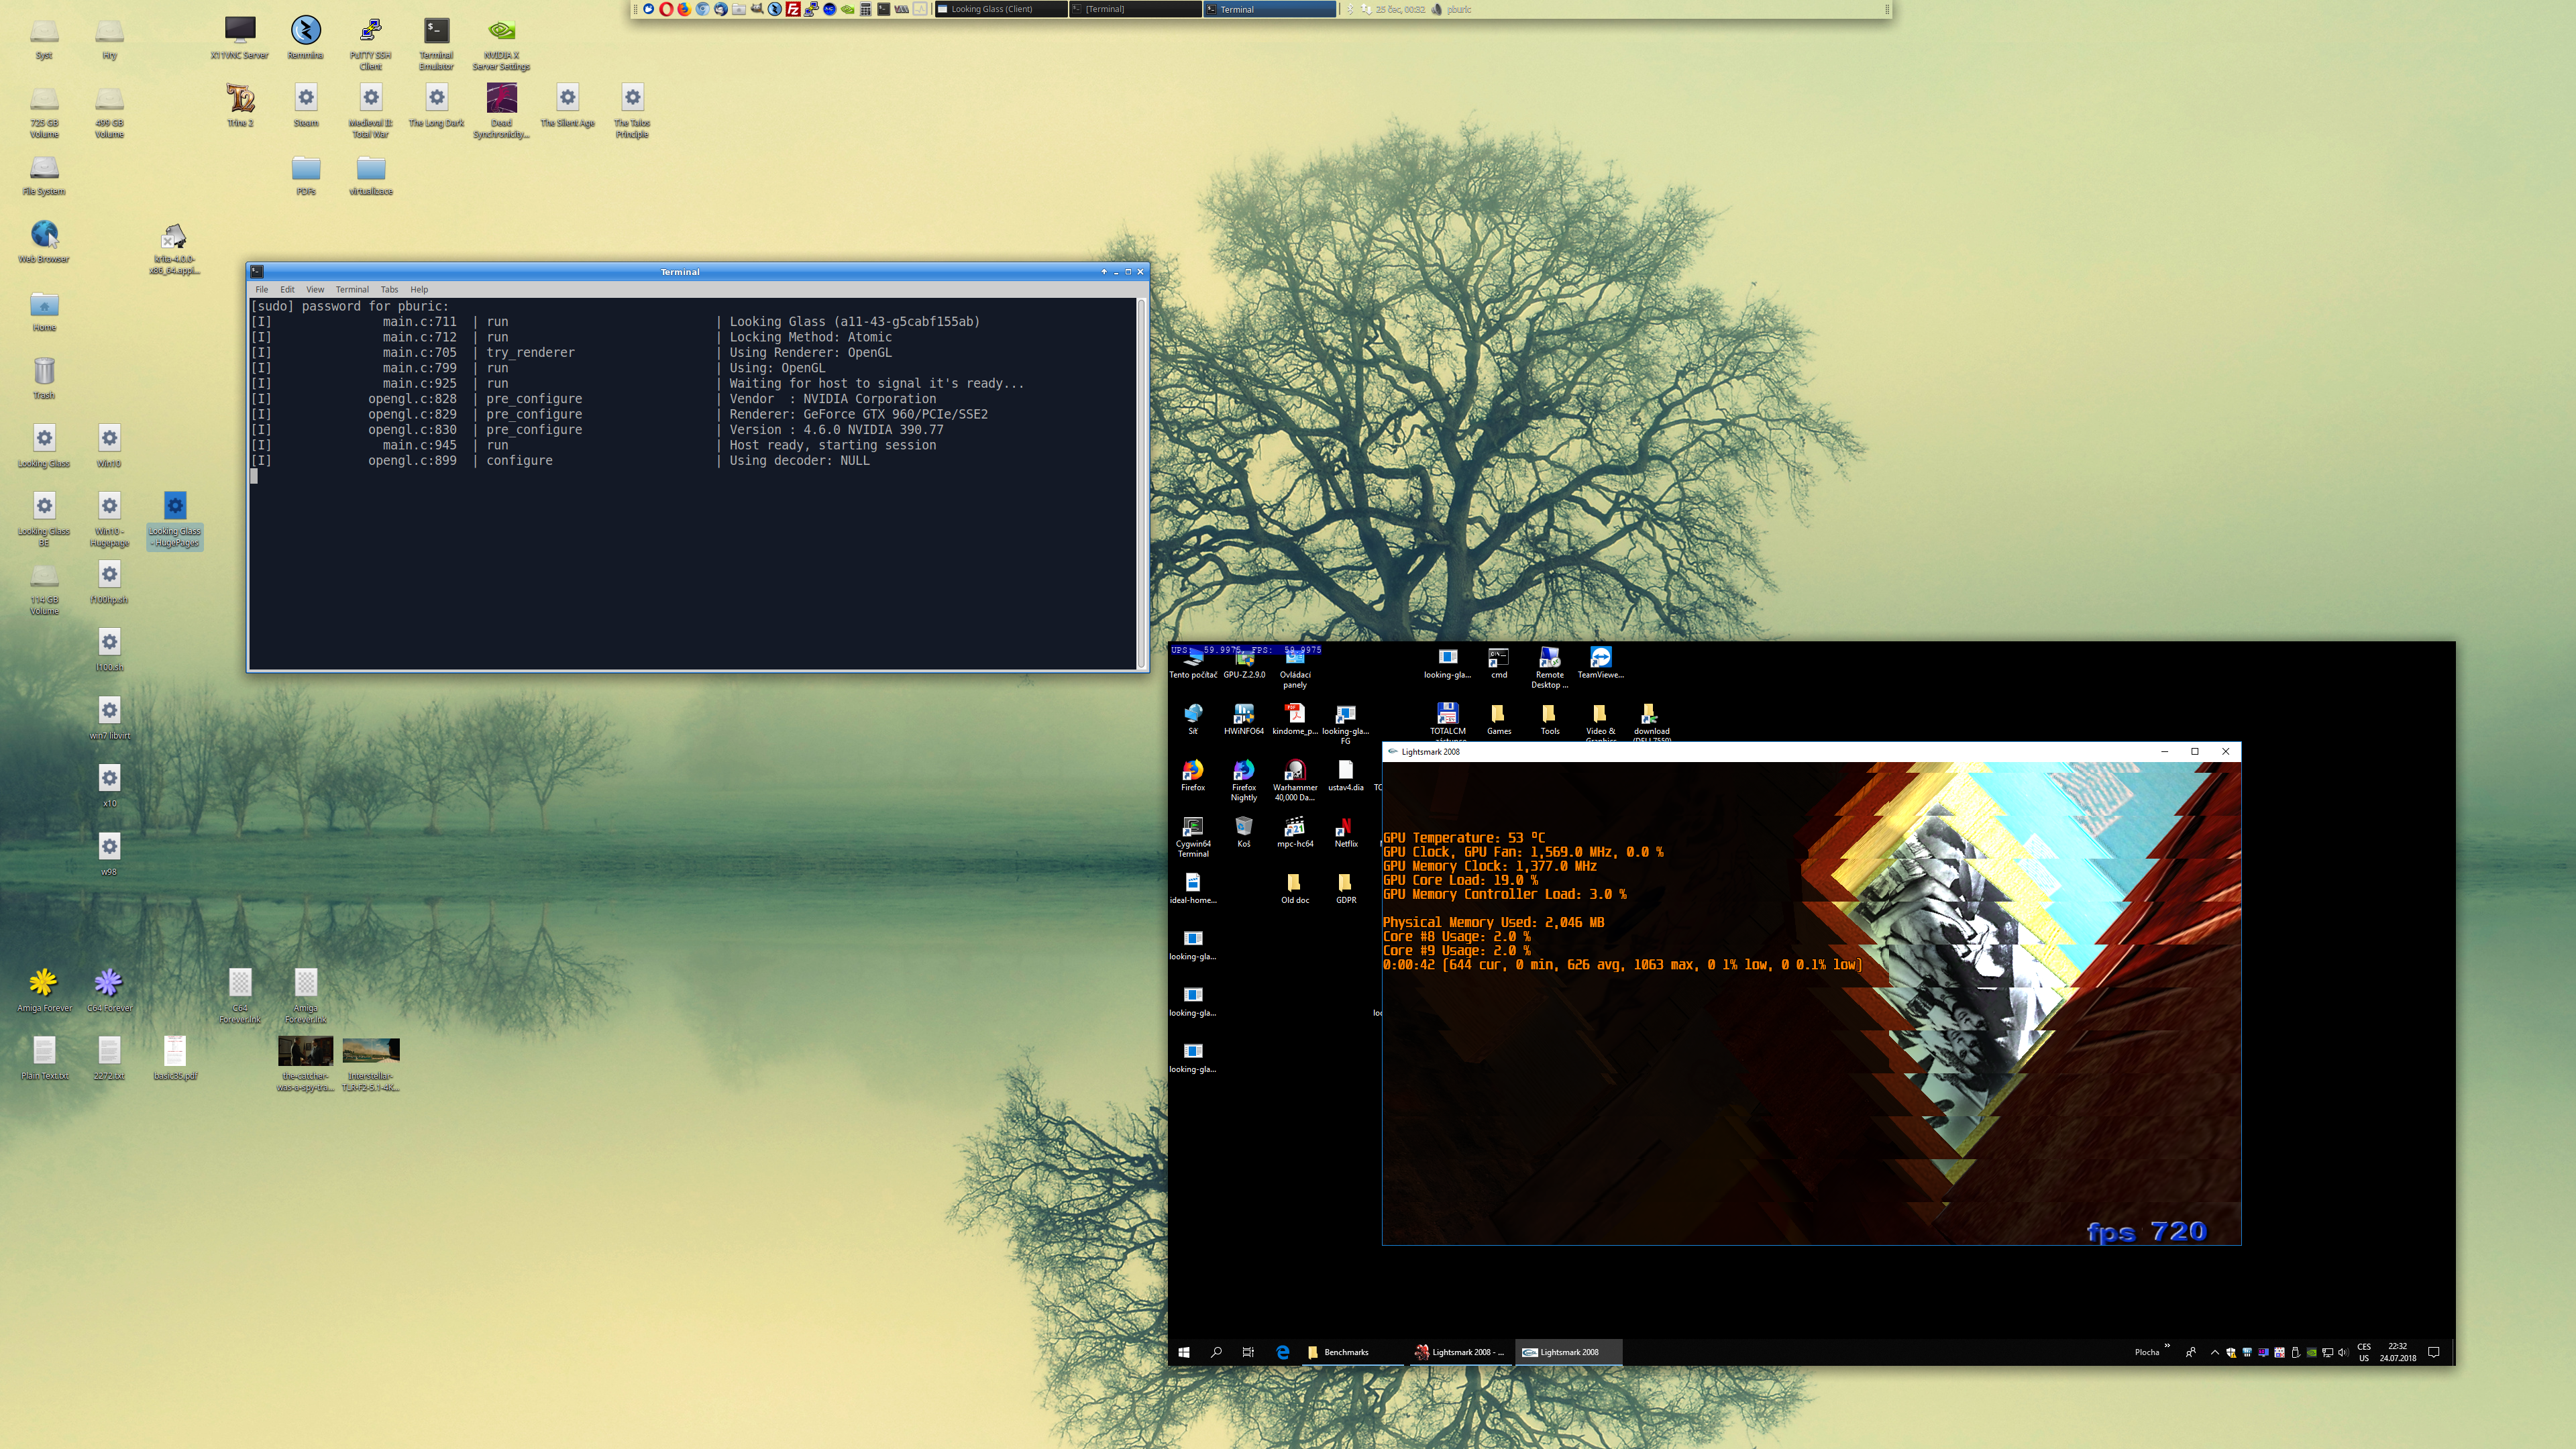Screen dimensions: 2576x1449
Task: Click the top panel clock showing 00:32
Action: click(x=1400, y=9)
